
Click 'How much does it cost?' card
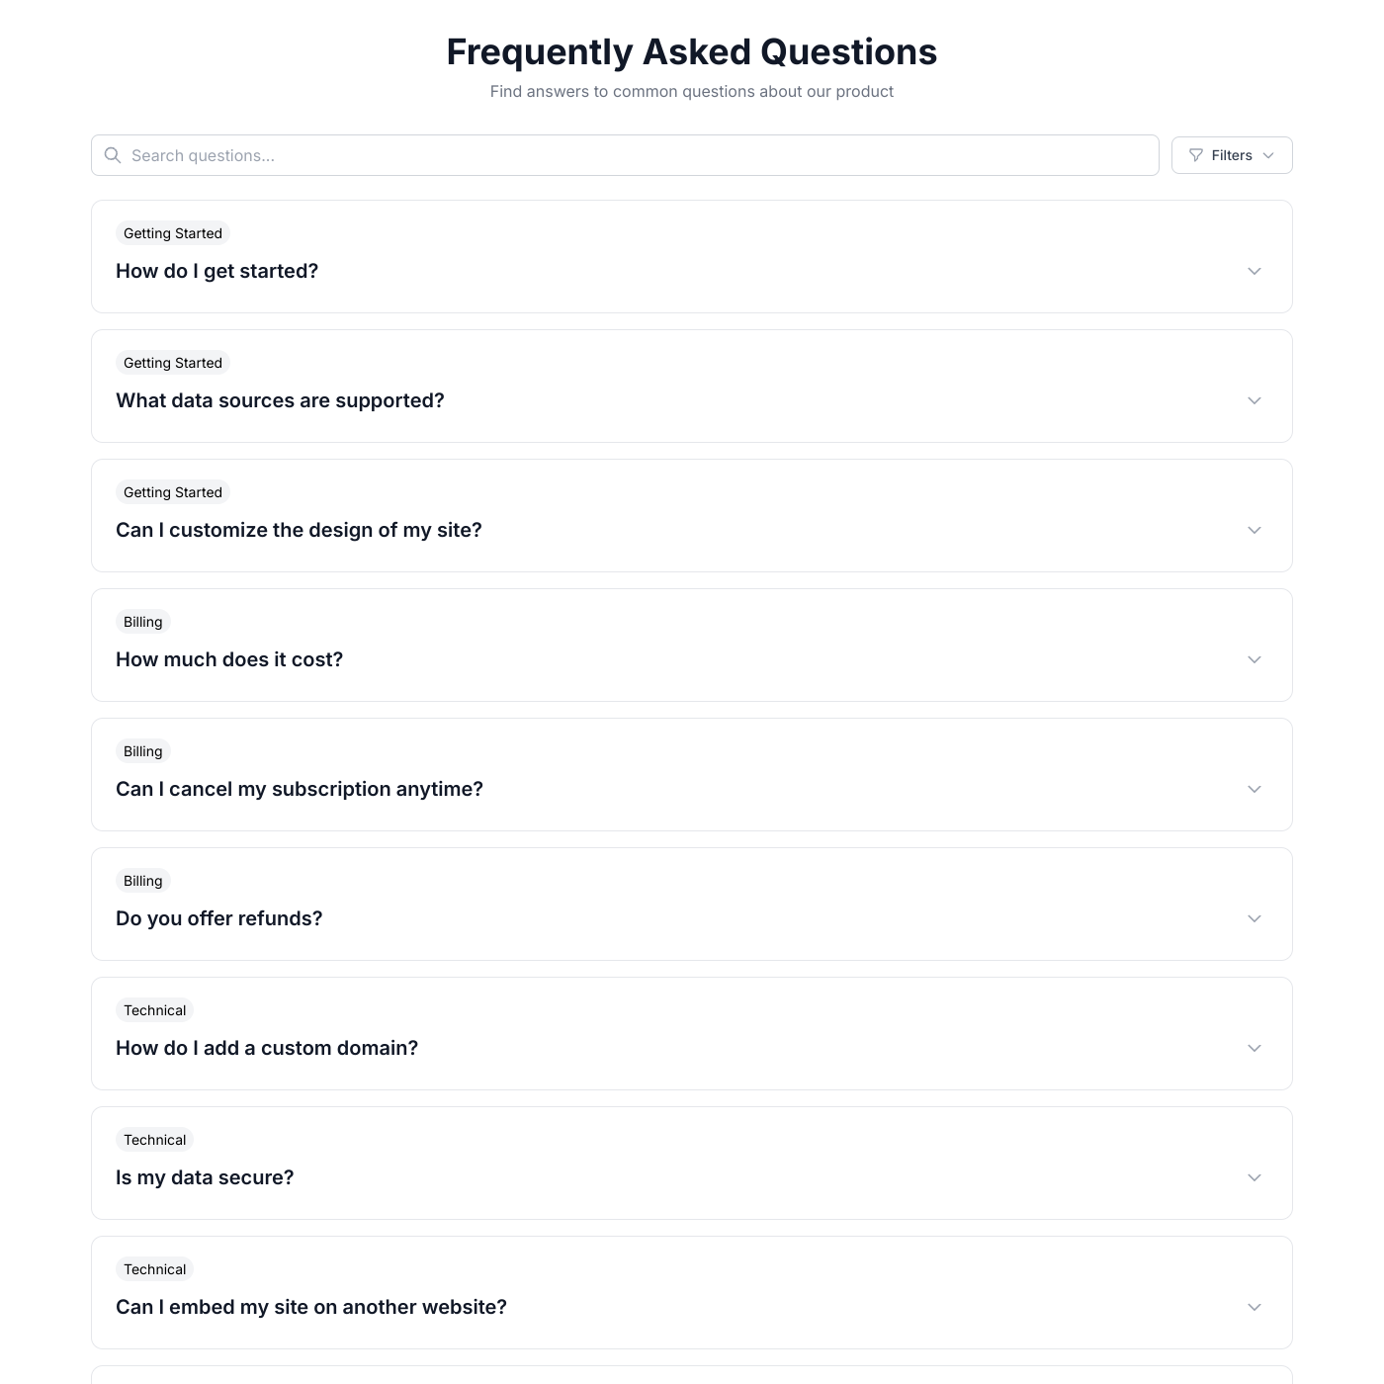click(x=692, y=659)
